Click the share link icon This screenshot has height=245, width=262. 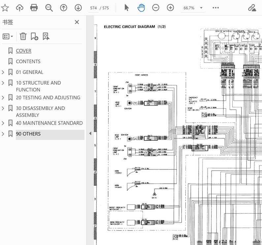pos(252,8)
